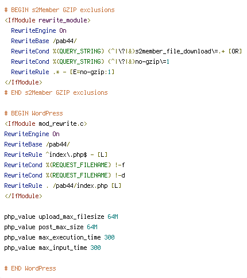Click the max_execution_time 300 value
Screen dimensions: 247x278
[109, 237]
